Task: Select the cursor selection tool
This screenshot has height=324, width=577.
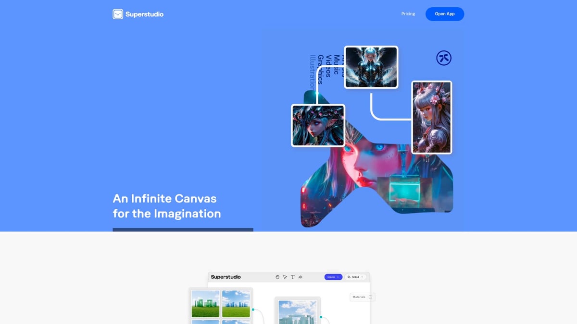Action: tap(285, 277)
